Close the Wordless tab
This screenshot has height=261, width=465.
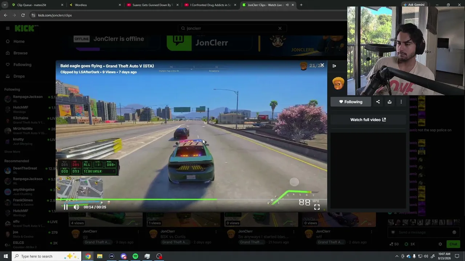[x=120, y=5]
